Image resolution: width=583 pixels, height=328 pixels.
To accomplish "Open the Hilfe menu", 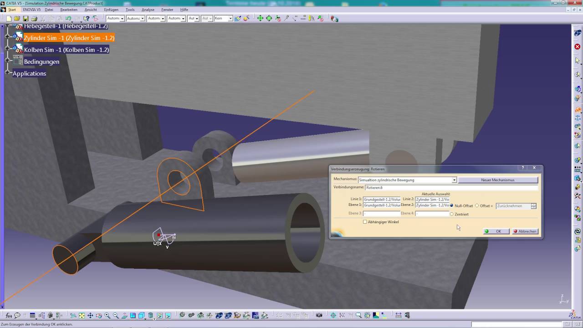I will (x=184, y=10).
